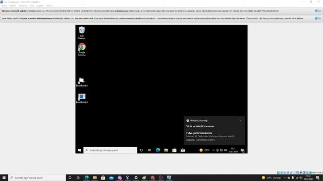Click the 29°C weather widget in VM taskbar
This screenshot has height=181, width=323.
pyautogui.click(x=204, y=150)
